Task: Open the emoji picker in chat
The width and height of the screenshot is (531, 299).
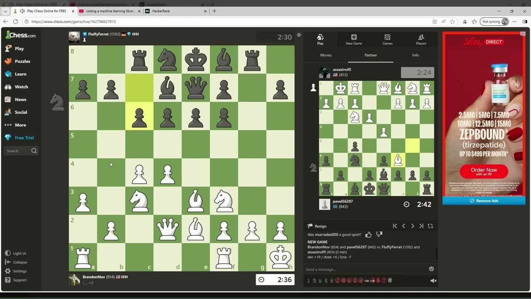Action: click(431, 269)
